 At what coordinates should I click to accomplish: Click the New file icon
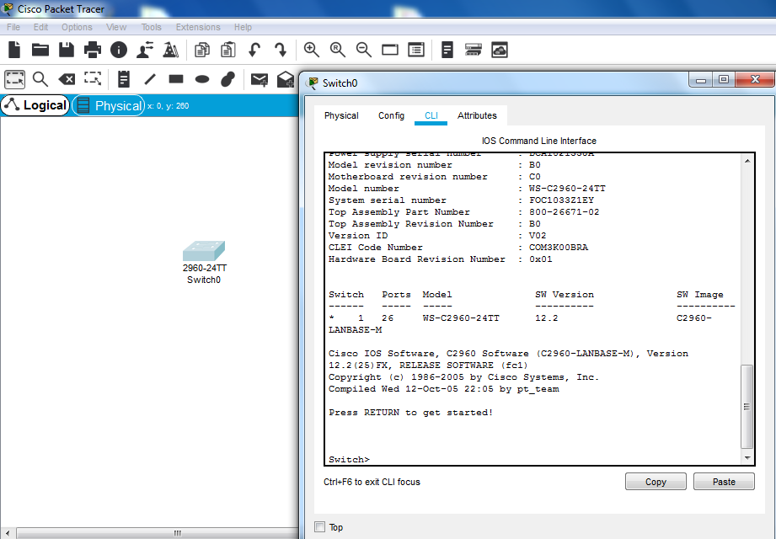pyautogui.click(x=14, y=50)
